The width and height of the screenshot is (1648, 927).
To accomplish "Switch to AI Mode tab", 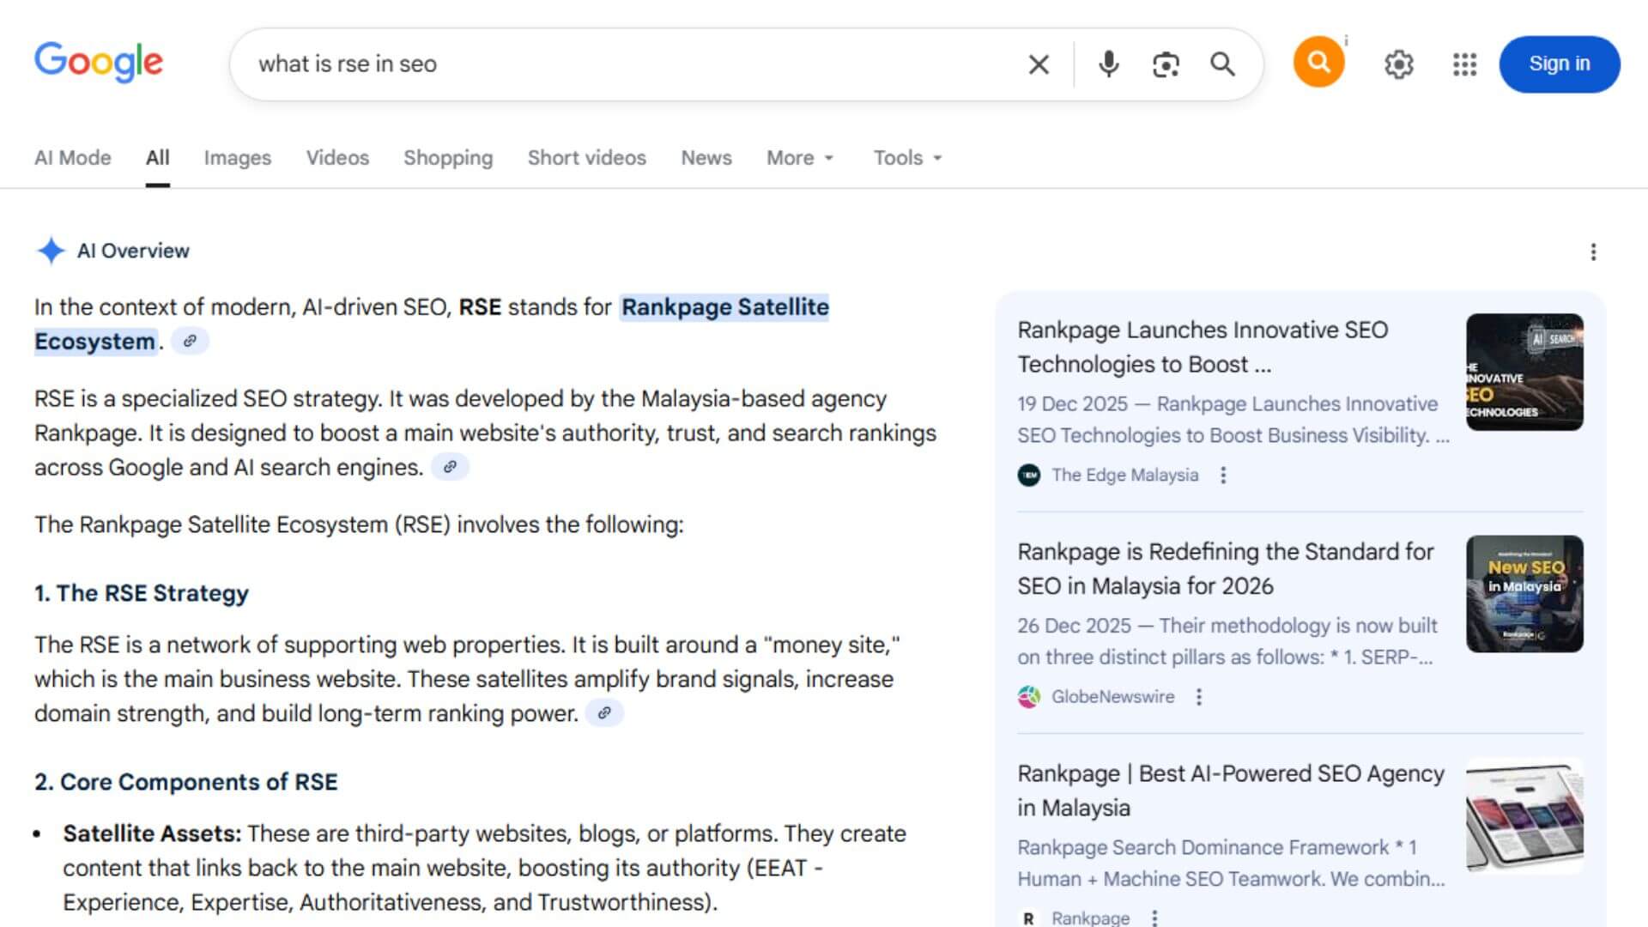I will point(73,158).
